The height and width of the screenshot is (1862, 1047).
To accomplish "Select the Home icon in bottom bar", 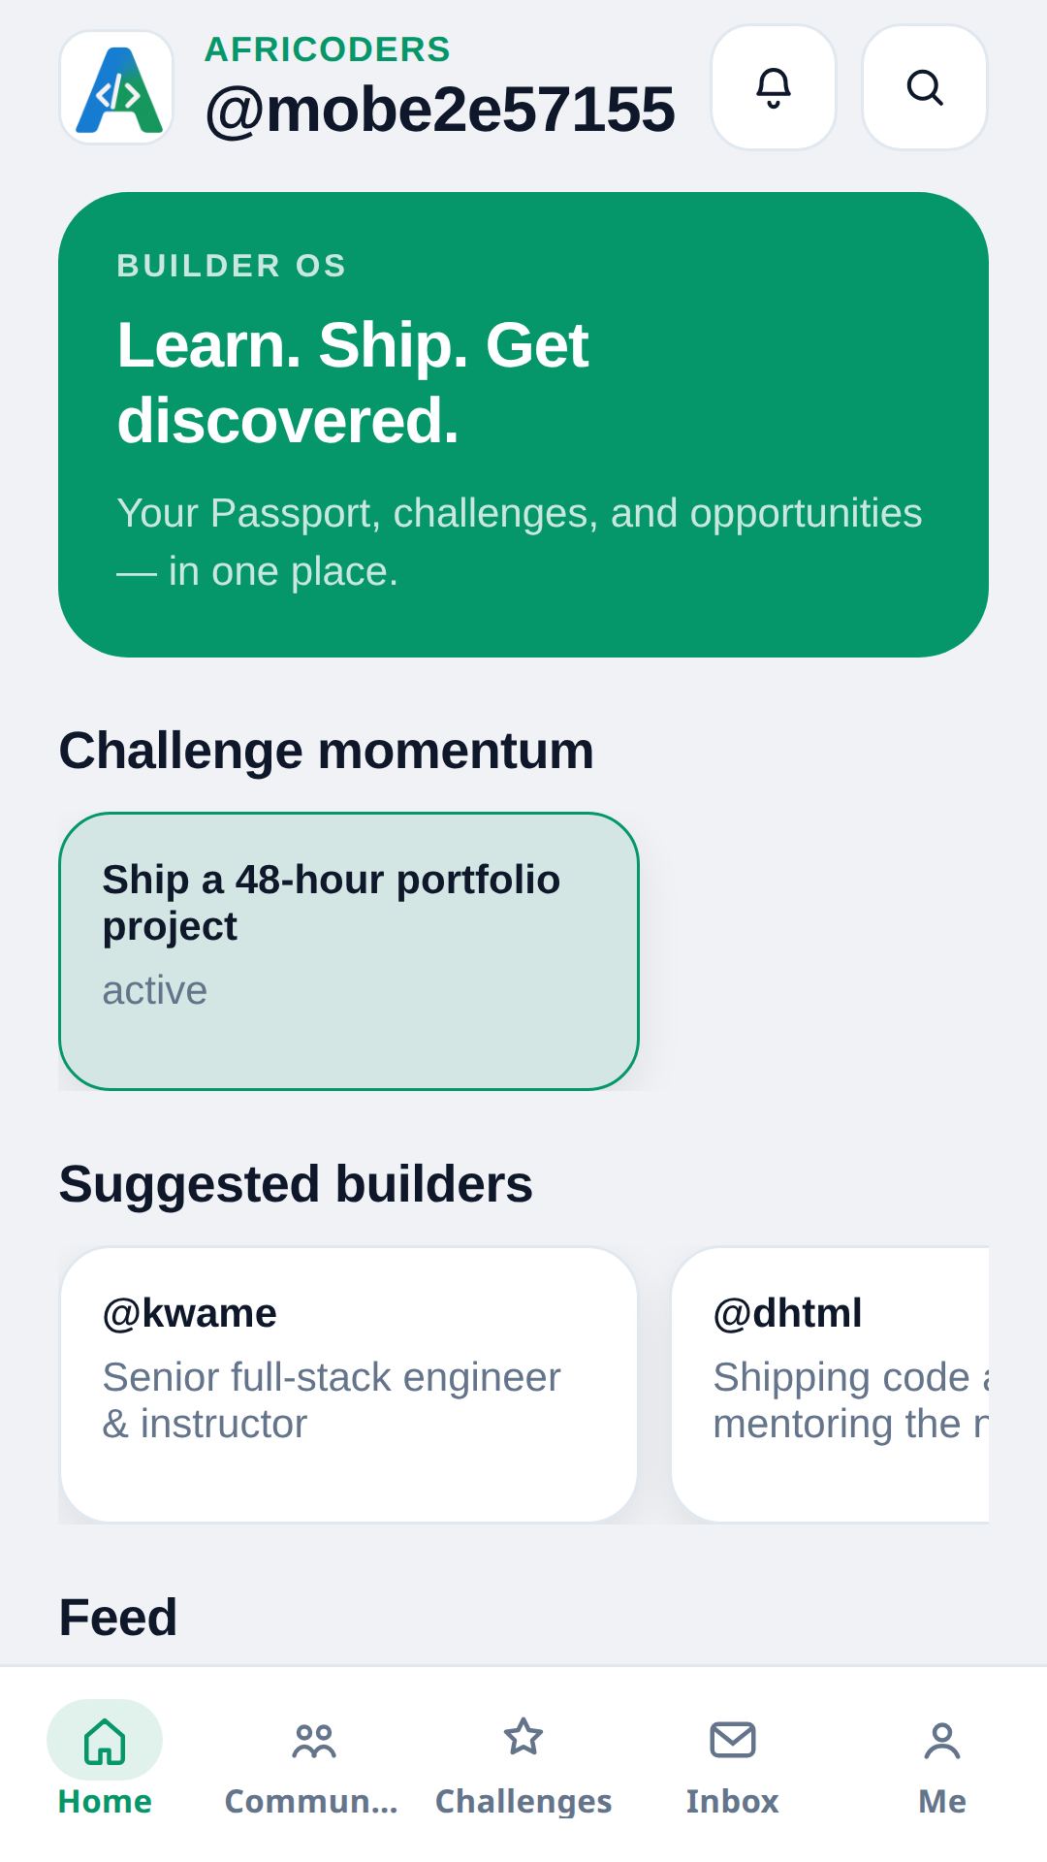I will (x=105, y=1740).
